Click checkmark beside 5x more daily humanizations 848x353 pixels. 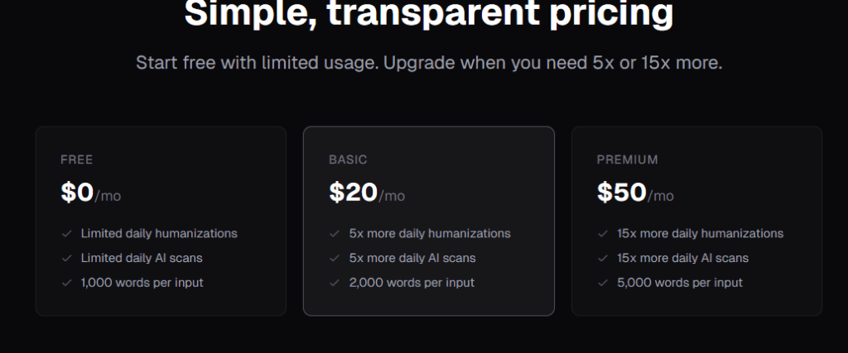tap(335, 234)
